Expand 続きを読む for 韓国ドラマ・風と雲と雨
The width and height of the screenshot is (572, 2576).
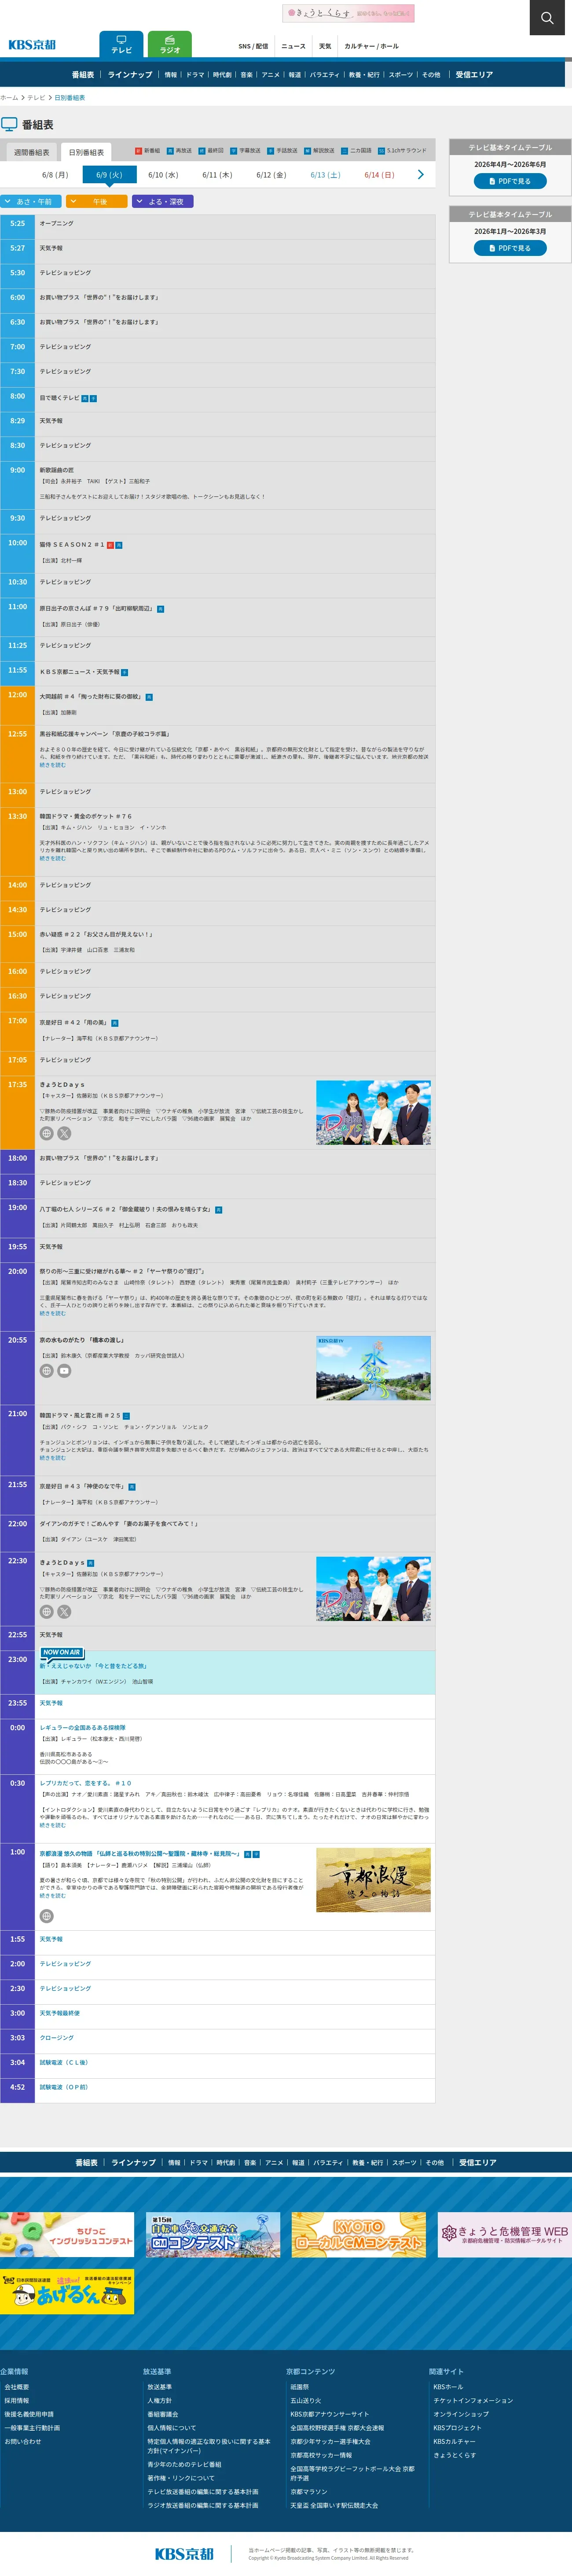[x=53, y=1457]
